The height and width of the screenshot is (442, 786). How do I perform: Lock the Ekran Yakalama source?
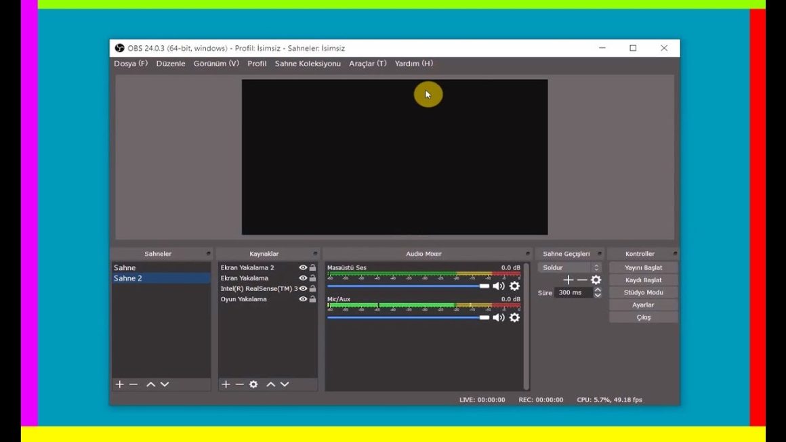tap(313, 278)
